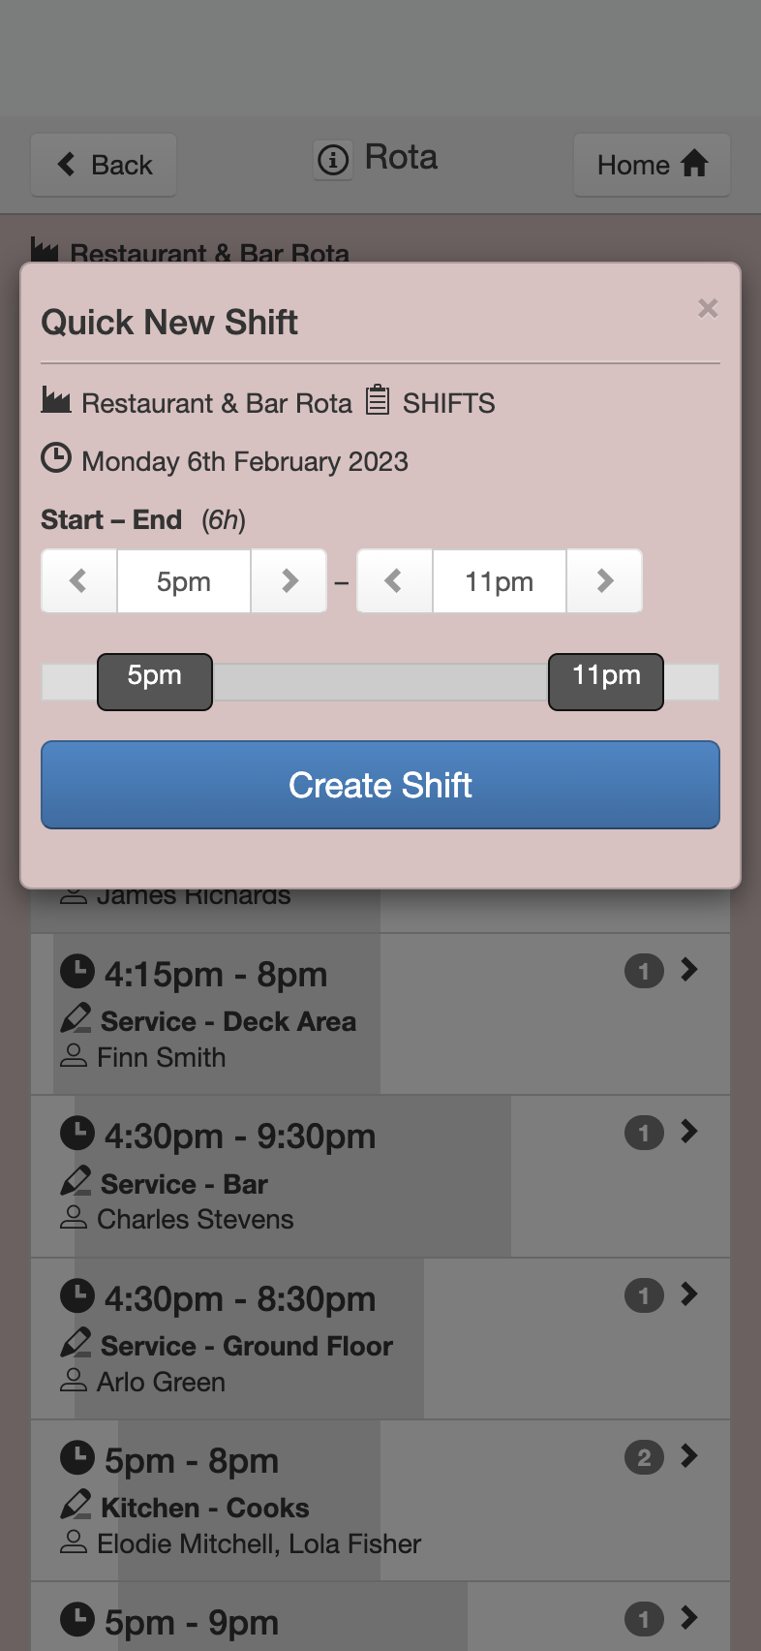The height and width of the screenshot is (1651, 761).
Task: Go back using the Back button
Action: [104, 165]
